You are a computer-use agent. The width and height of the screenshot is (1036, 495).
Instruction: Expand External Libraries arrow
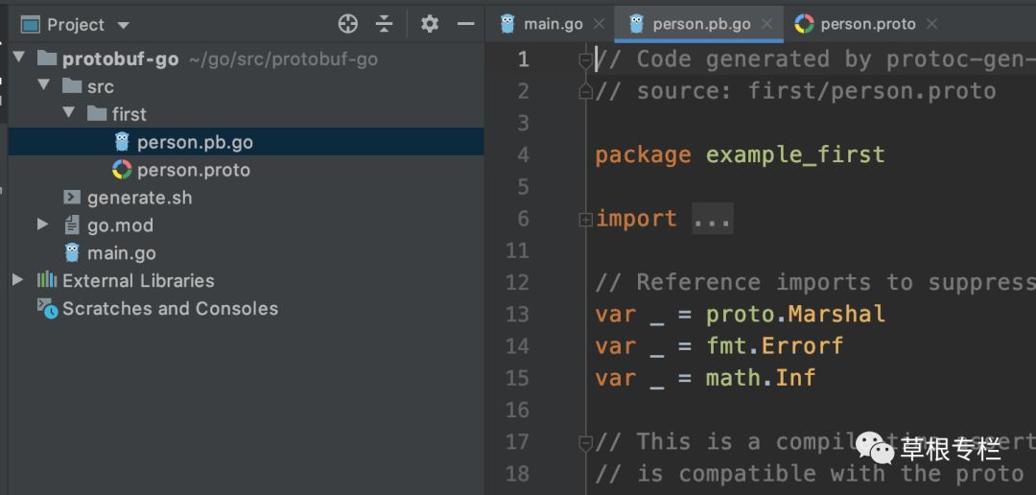[18, 280]
